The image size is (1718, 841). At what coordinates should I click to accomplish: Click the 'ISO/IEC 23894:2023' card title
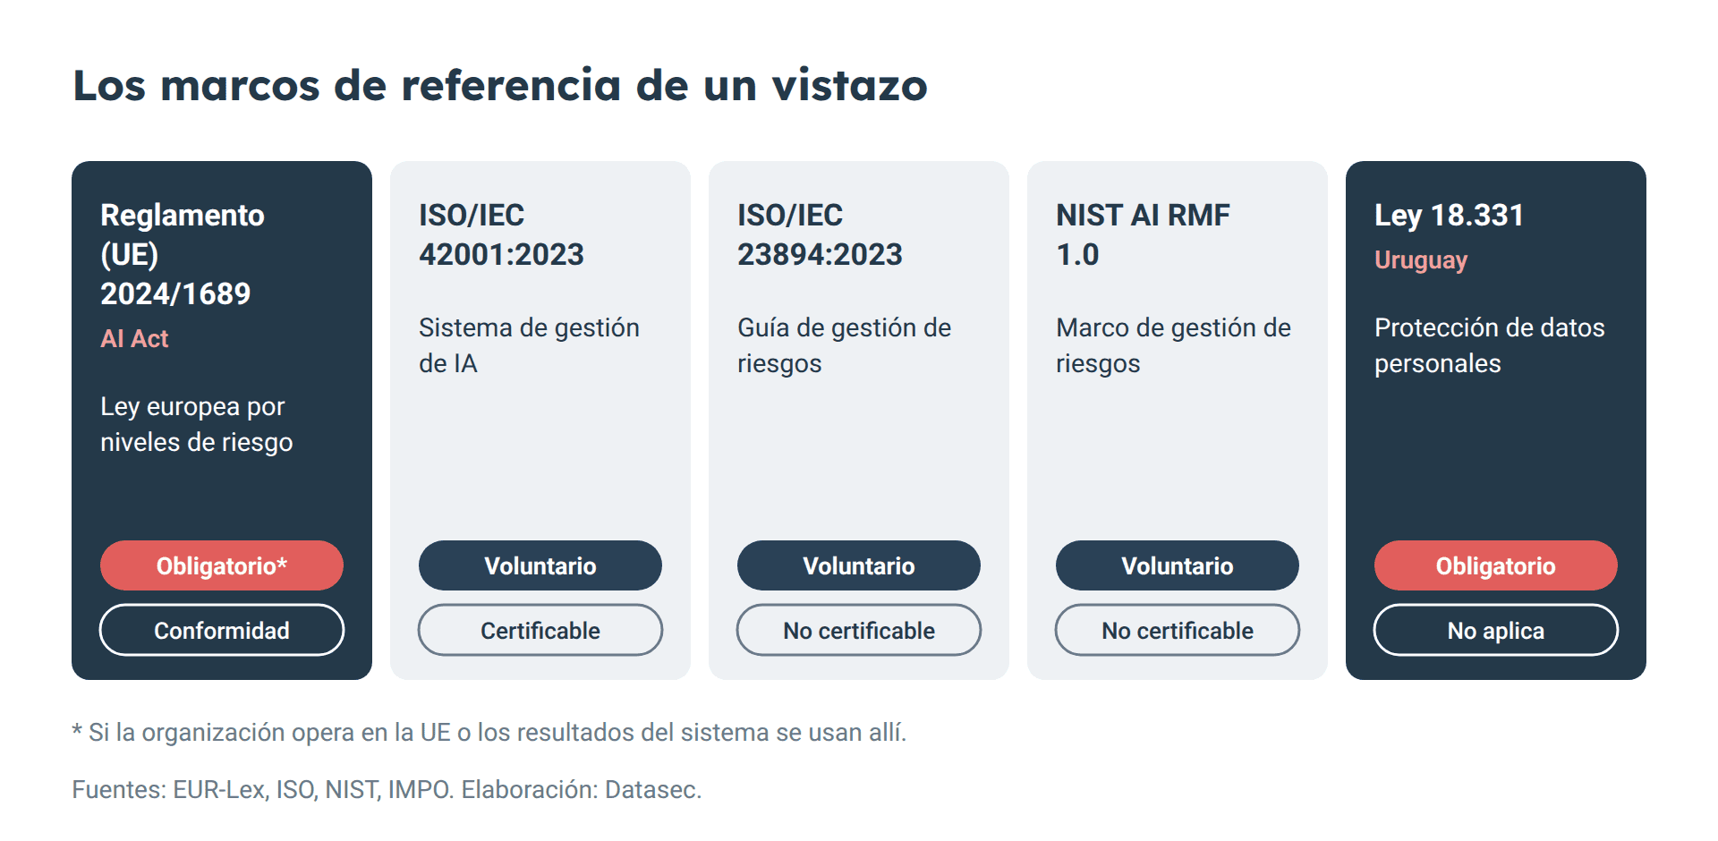tap(820, 234)
